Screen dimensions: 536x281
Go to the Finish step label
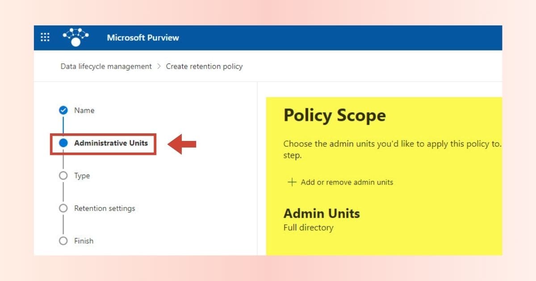coord(84,241)
